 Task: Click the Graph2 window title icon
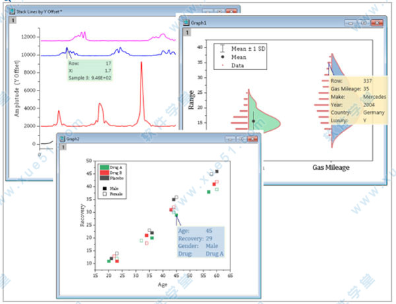tap(62, 139)
